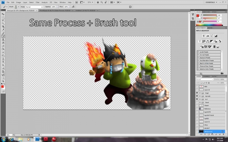Launch Bridge from the application bar
Screen dimensions: 228x142
click(x=76, y=2)
